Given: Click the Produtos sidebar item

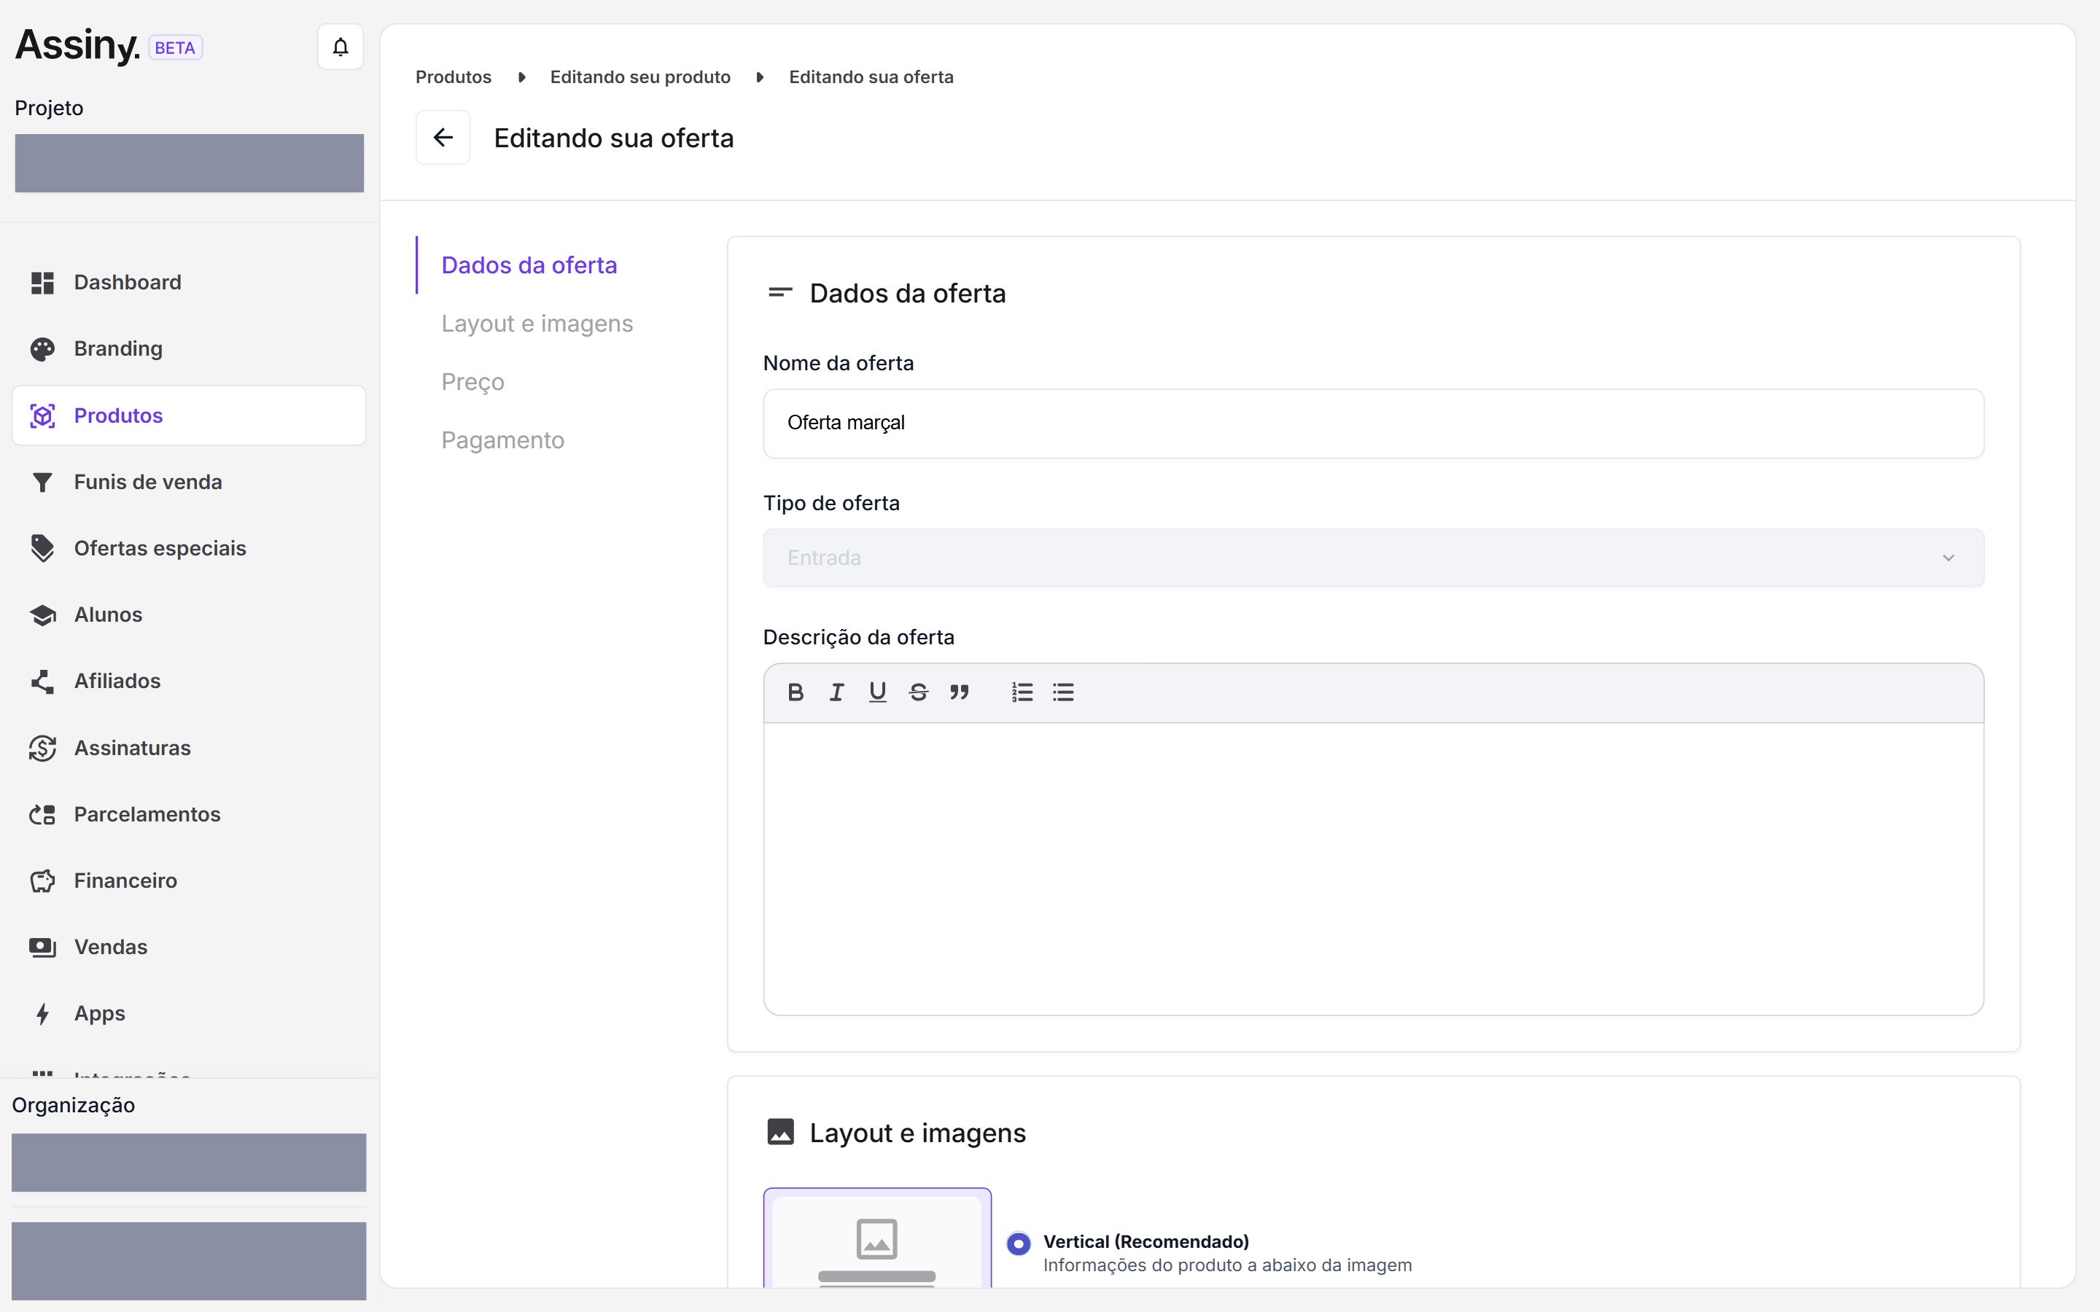Looking at the screenshot, I should pos(188,415).
